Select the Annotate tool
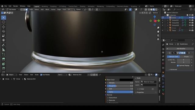The width and height of the screenshot is (195, 110). 3,45
